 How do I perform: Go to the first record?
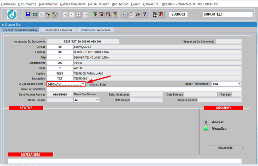(x=65, y=14)
